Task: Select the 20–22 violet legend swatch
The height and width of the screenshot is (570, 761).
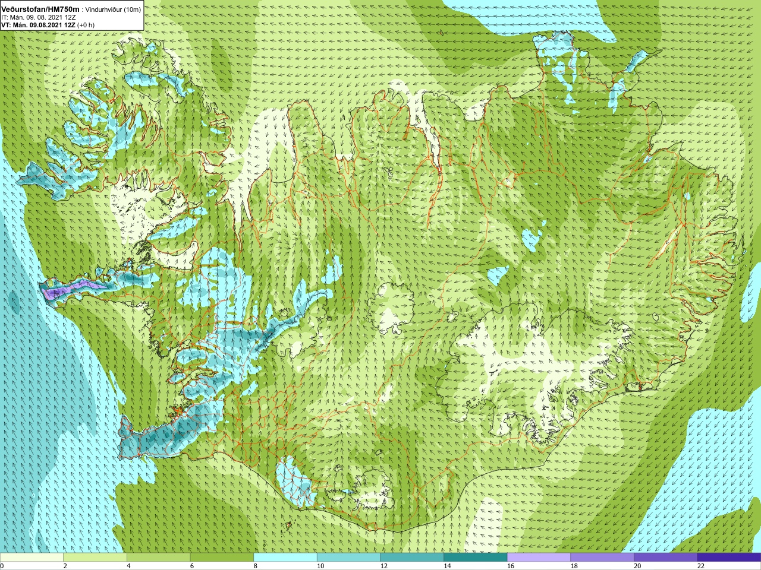Action: 665,558
